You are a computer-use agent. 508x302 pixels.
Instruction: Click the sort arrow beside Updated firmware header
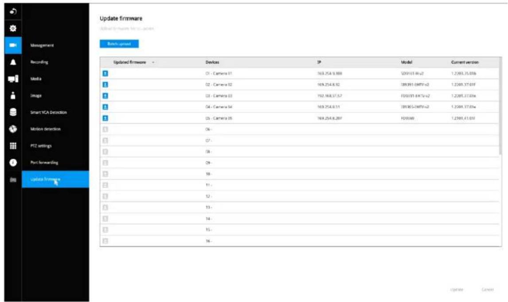153,62
